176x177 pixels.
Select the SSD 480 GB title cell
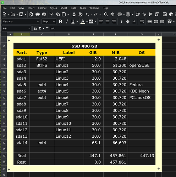coord(84,46)
